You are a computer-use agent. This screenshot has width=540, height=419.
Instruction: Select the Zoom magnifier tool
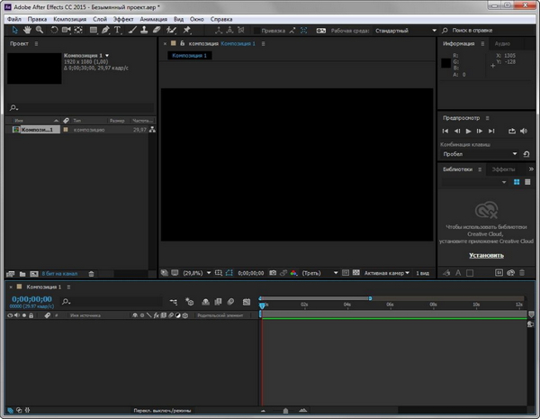coord(40,30)
